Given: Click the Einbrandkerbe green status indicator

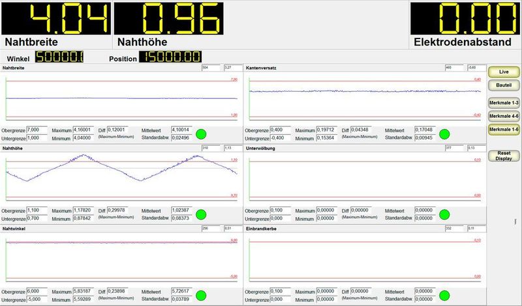Looking at the screenshot, I should 444,296.
